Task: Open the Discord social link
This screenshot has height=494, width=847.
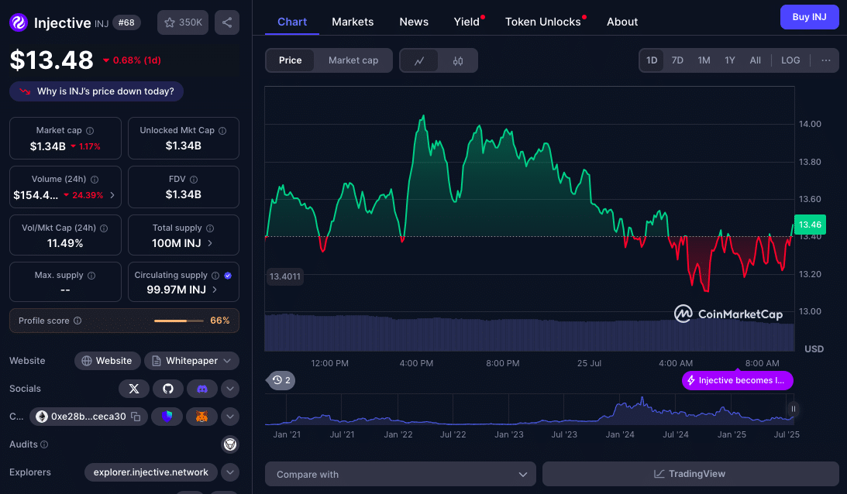Action: click(x=202, y=389)
